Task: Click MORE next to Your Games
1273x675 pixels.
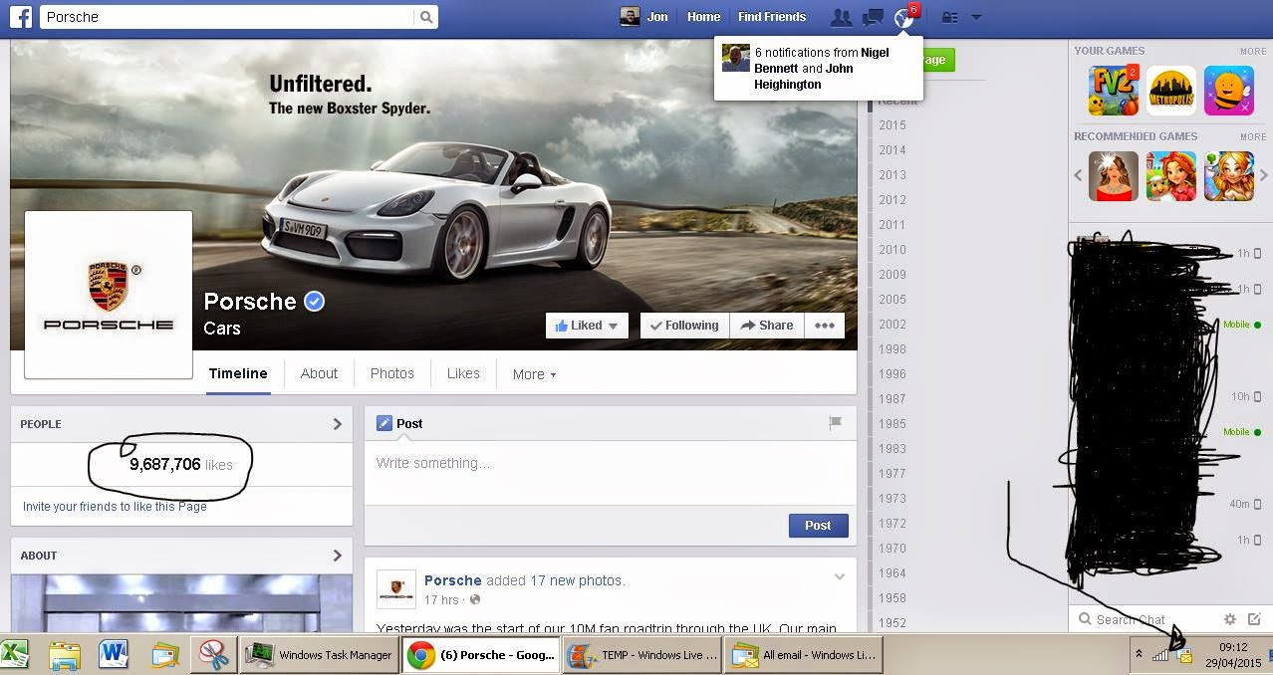Action: point(1253,51)
